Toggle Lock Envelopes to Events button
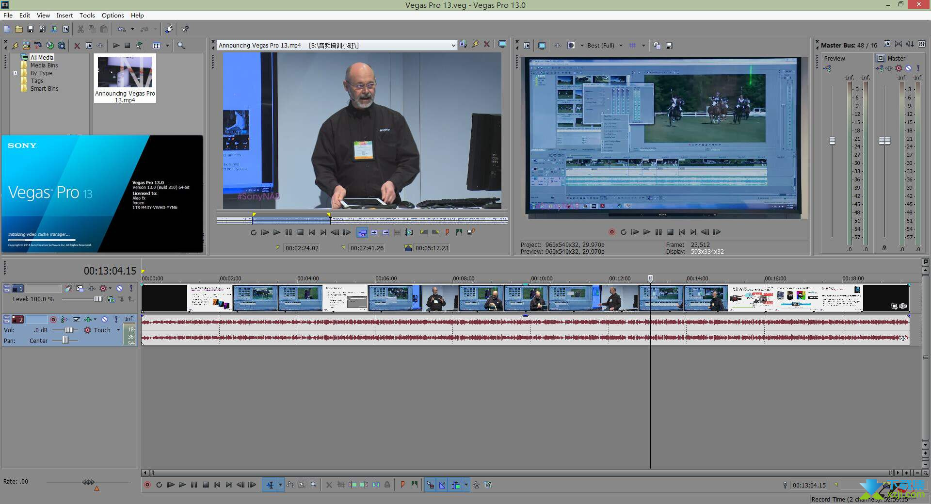The height and width of the screenshot is (504, 931). (476, 485)
